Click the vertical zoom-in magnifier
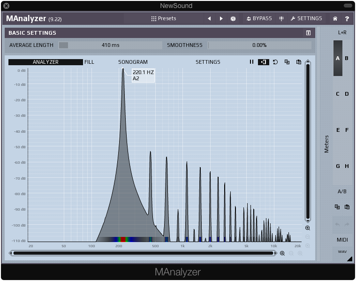 coord(308,228)
